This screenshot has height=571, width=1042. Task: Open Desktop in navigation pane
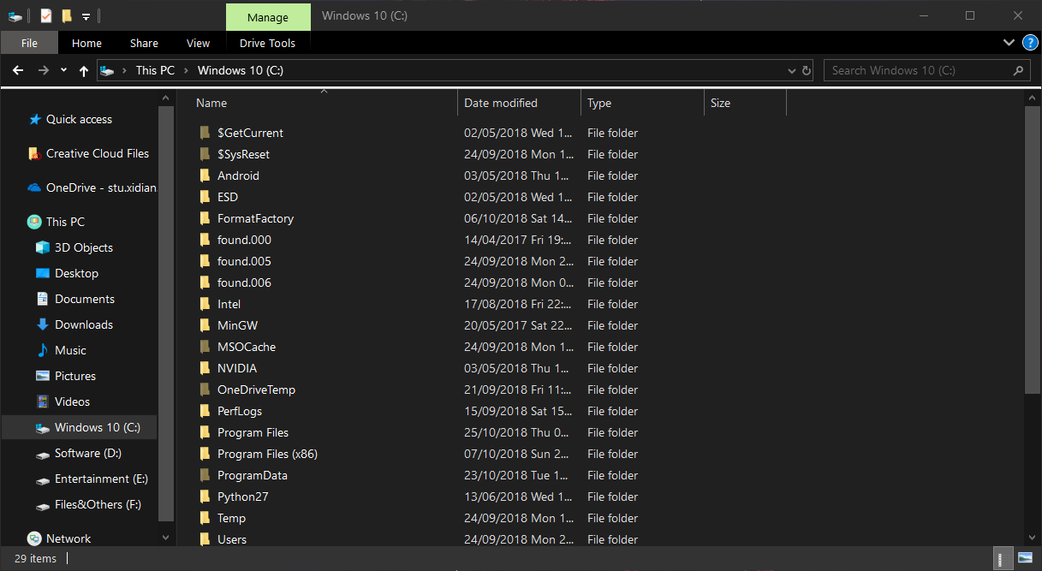click(76, 273)
